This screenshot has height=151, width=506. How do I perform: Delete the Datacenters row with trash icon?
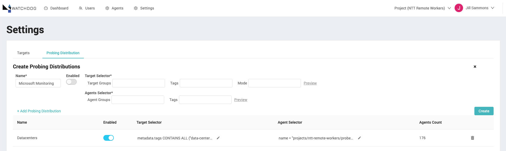[473, 138]
